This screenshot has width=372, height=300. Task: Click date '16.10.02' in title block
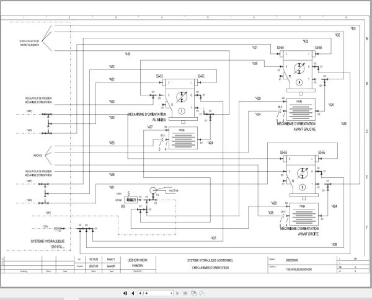[94, 260]
